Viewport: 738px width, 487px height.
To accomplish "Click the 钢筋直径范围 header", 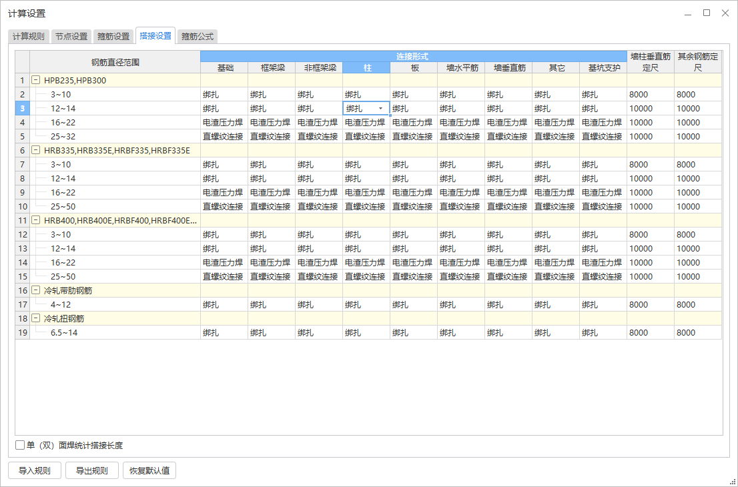I will [x=115, y=62].
